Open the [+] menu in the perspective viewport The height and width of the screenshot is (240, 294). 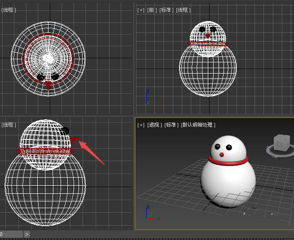(x=141, y=125)
